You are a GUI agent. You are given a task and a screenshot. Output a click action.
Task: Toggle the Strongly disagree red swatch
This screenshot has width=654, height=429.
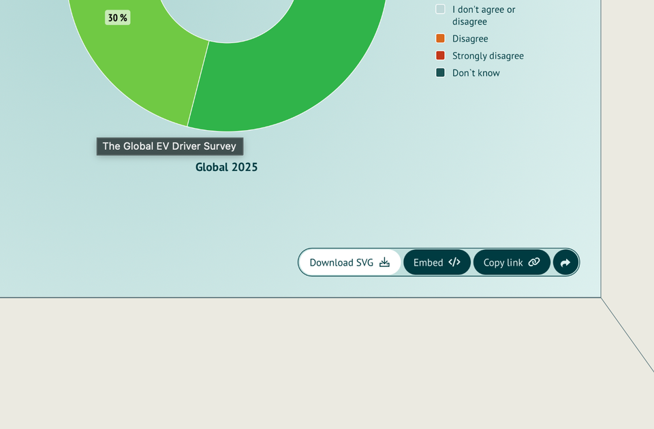click(441, 55)
